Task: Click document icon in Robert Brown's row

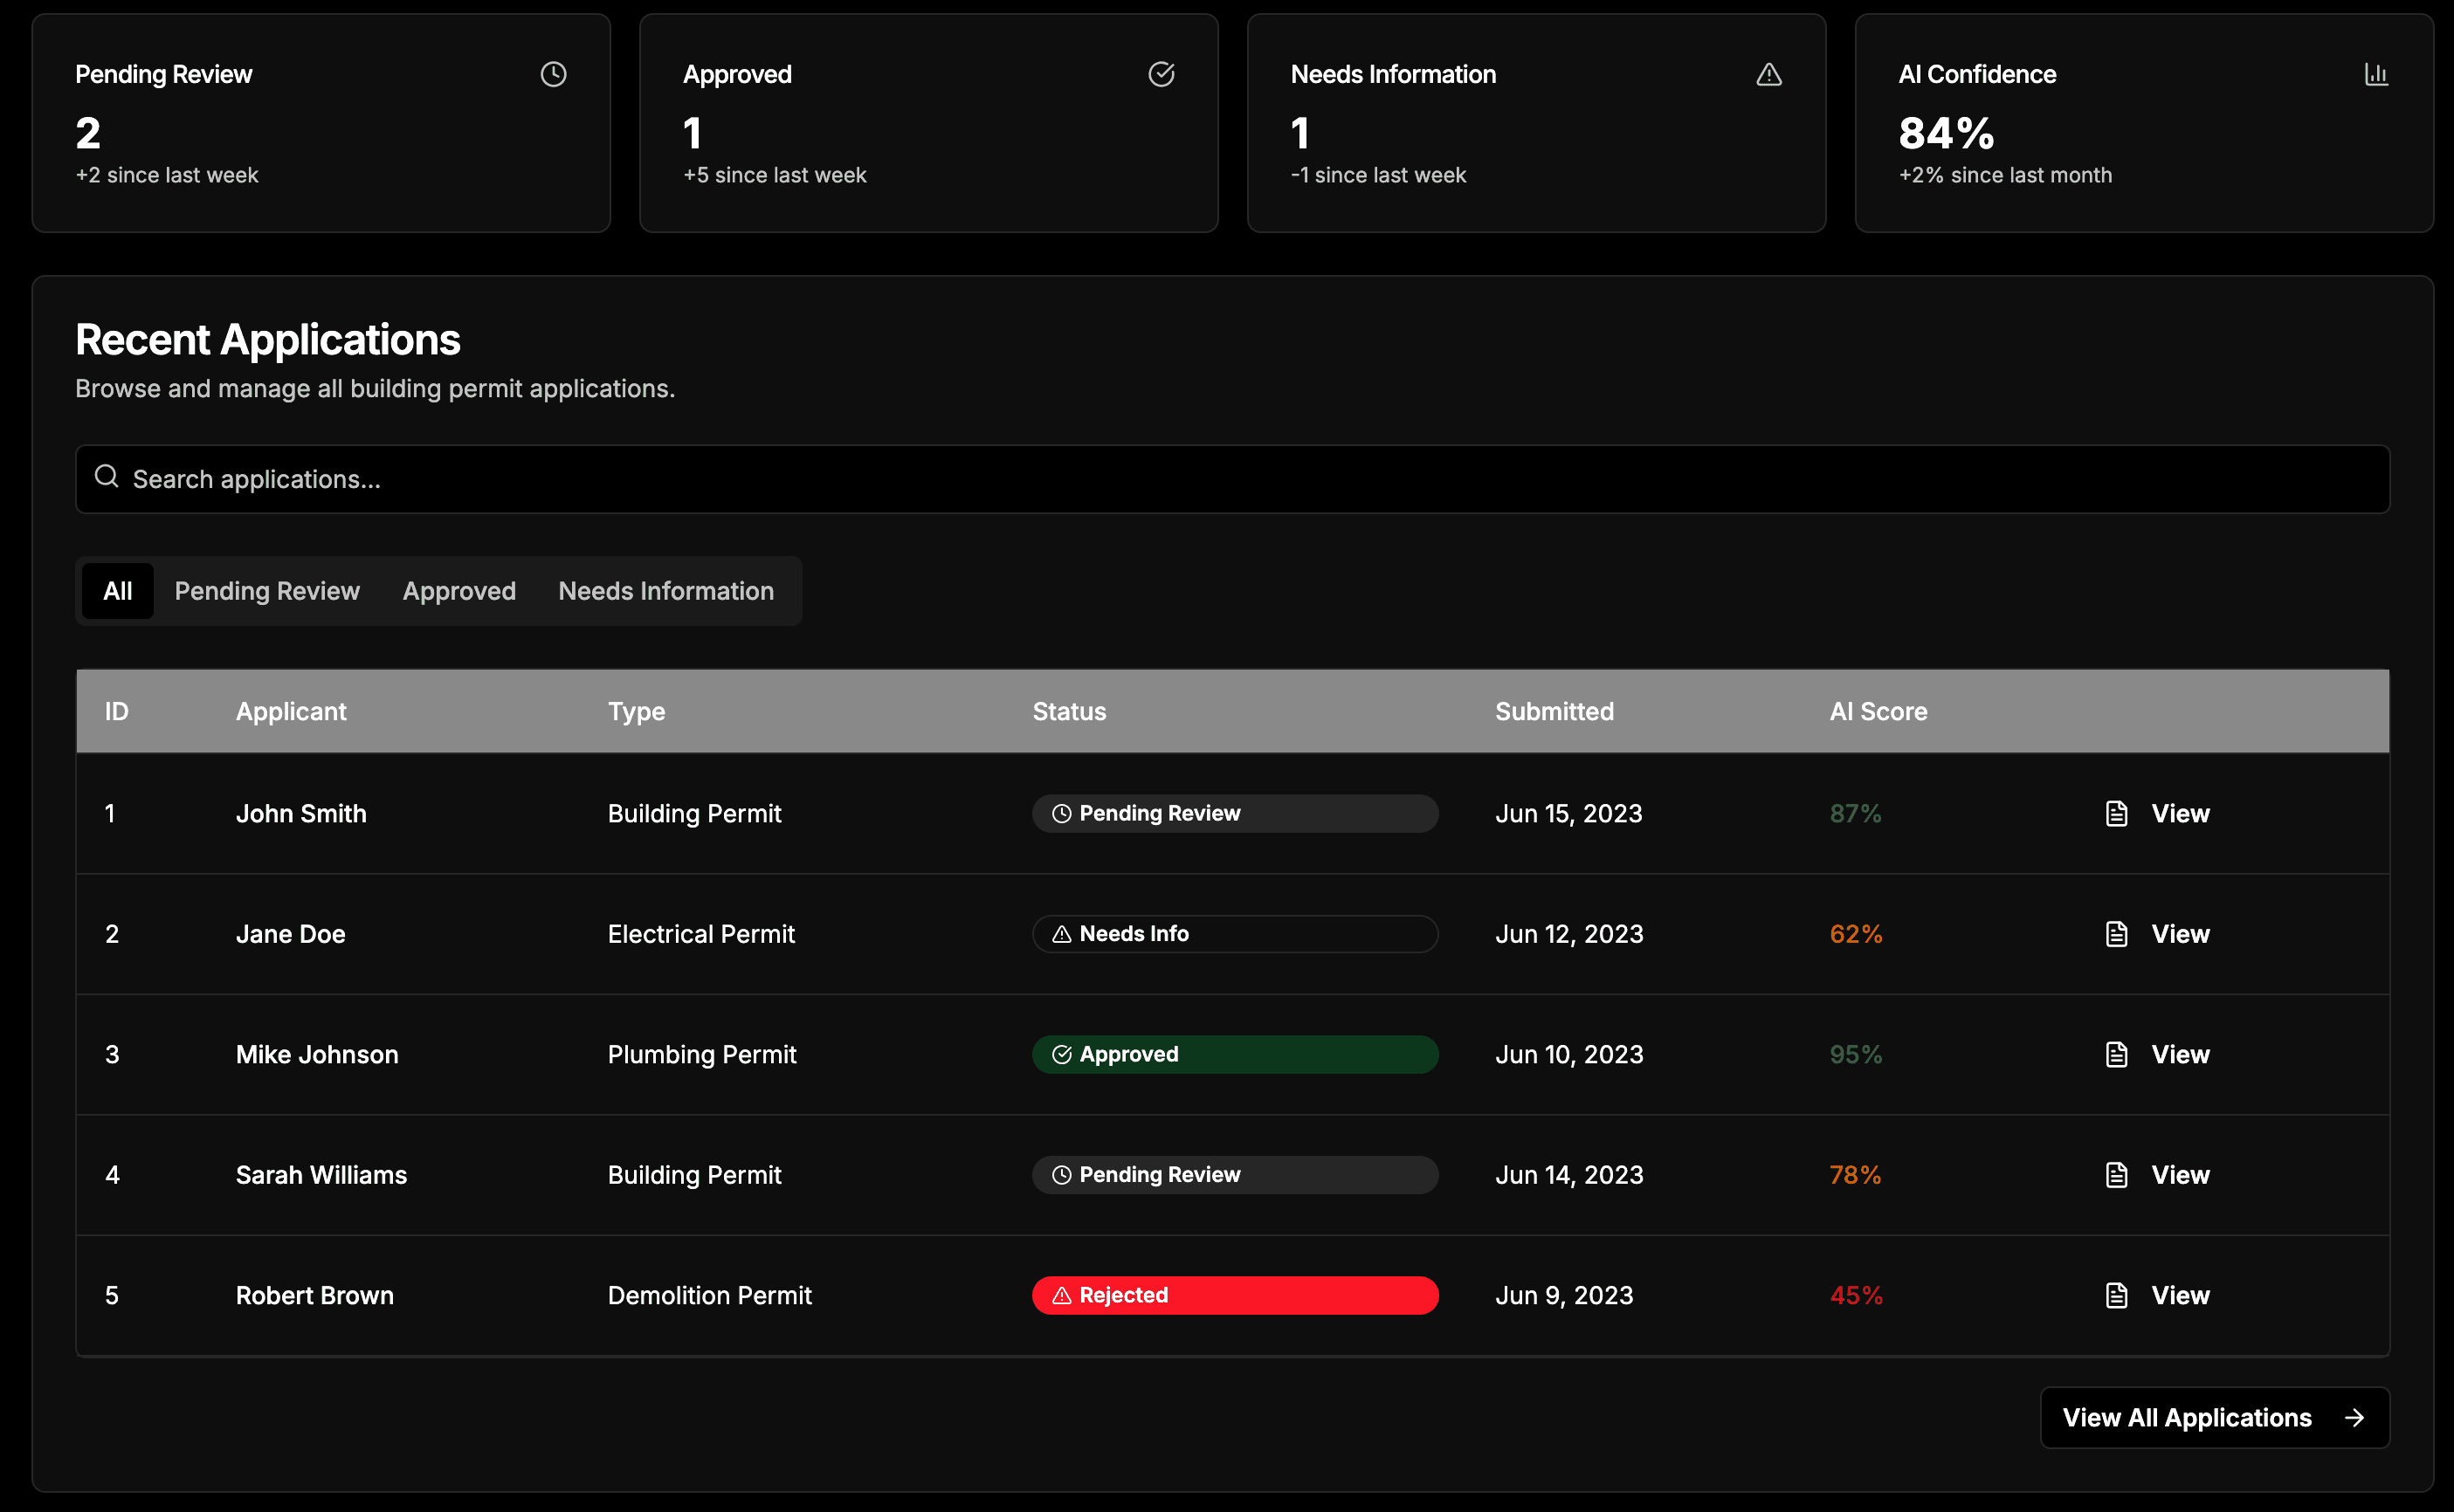Action: click(2117, 1295)
